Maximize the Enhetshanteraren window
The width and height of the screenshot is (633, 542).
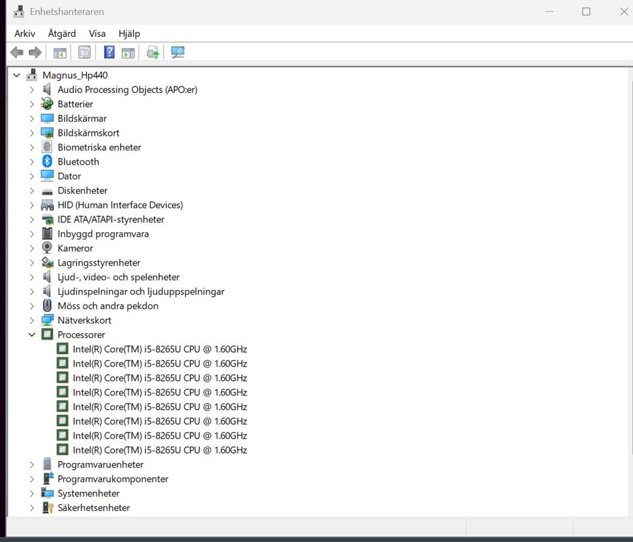point(586,11)
